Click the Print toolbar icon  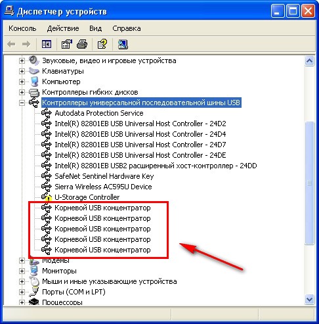point(82,44)
